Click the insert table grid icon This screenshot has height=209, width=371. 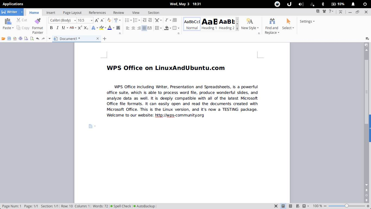click(175, 20)
